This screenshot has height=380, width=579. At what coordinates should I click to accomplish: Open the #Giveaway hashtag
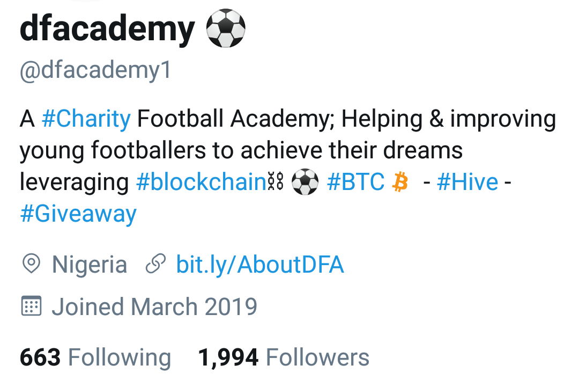coord(78,214)
